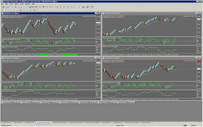Zoom out on the chart
Viewport: 203px width, 127px height.
point(71,7)
